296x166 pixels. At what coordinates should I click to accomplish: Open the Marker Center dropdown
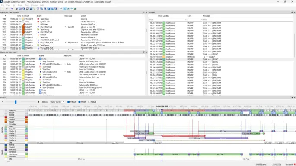pos(57,102)
